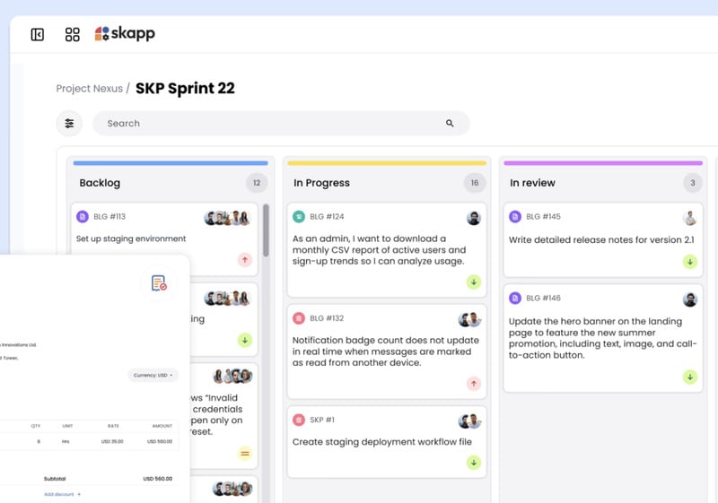Click the search magnifier icon
This screenshot has width=718, height=503.
click(x=450, y=123)
